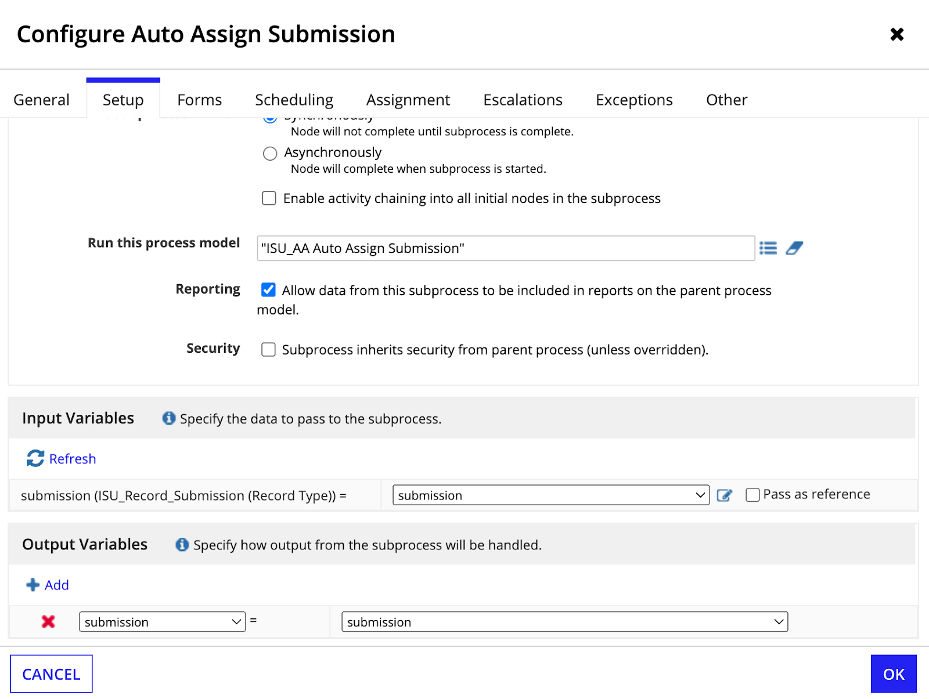
Task: Toggle Pass as reference checkbox
Action: coord(752,495)
